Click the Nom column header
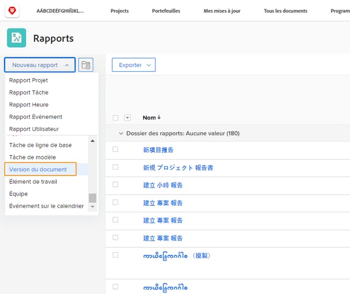This screenshot has height=294, width=350. (149, 118)
